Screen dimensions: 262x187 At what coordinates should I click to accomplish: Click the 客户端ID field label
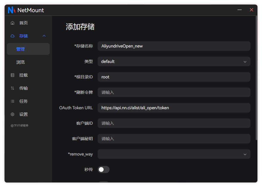click(x=85, y=123)
